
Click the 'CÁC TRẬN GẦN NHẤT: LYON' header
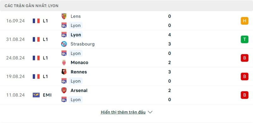point(32,6)
